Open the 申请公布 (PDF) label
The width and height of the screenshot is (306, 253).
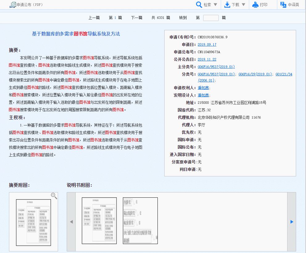30,5
